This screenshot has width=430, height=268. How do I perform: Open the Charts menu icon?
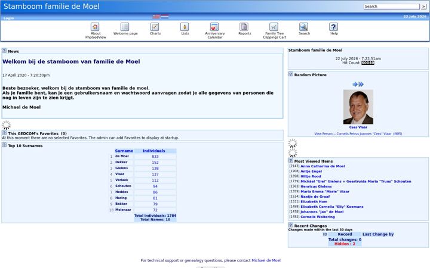coord(155,27)
